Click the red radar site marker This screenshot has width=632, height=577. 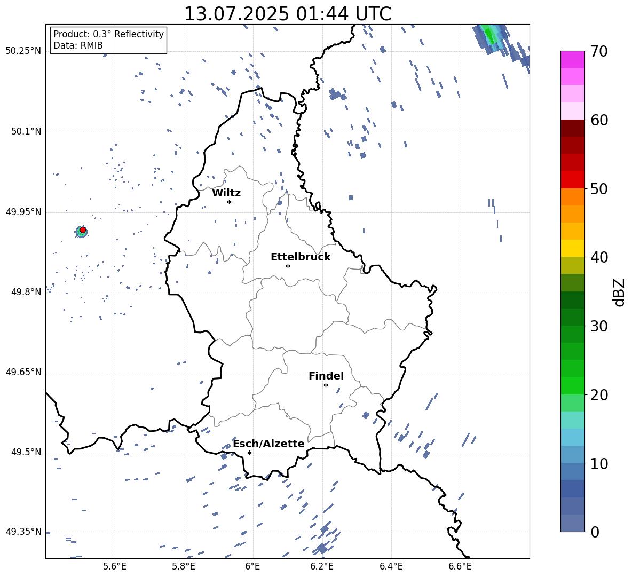pos(83,230)
